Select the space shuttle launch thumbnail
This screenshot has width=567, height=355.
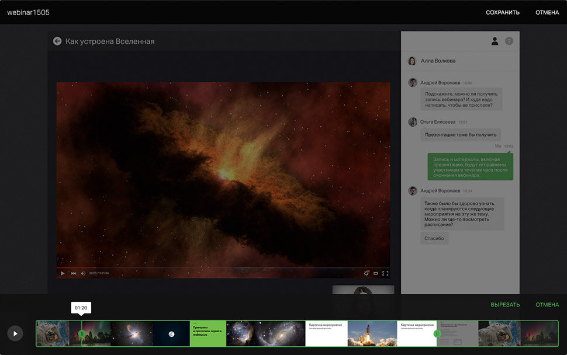click(x=372, y=333)
